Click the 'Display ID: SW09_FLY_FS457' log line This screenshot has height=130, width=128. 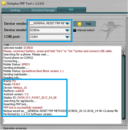click(30, 98)
